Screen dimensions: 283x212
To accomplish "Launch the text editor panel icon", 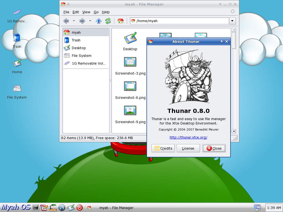I will 44,208.
